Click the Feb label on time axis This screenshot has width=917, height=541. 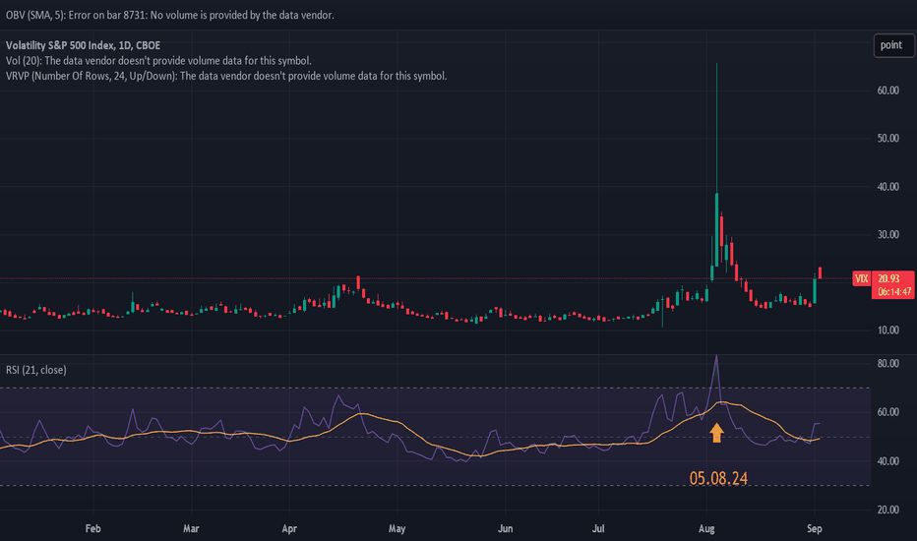point(93,529)
